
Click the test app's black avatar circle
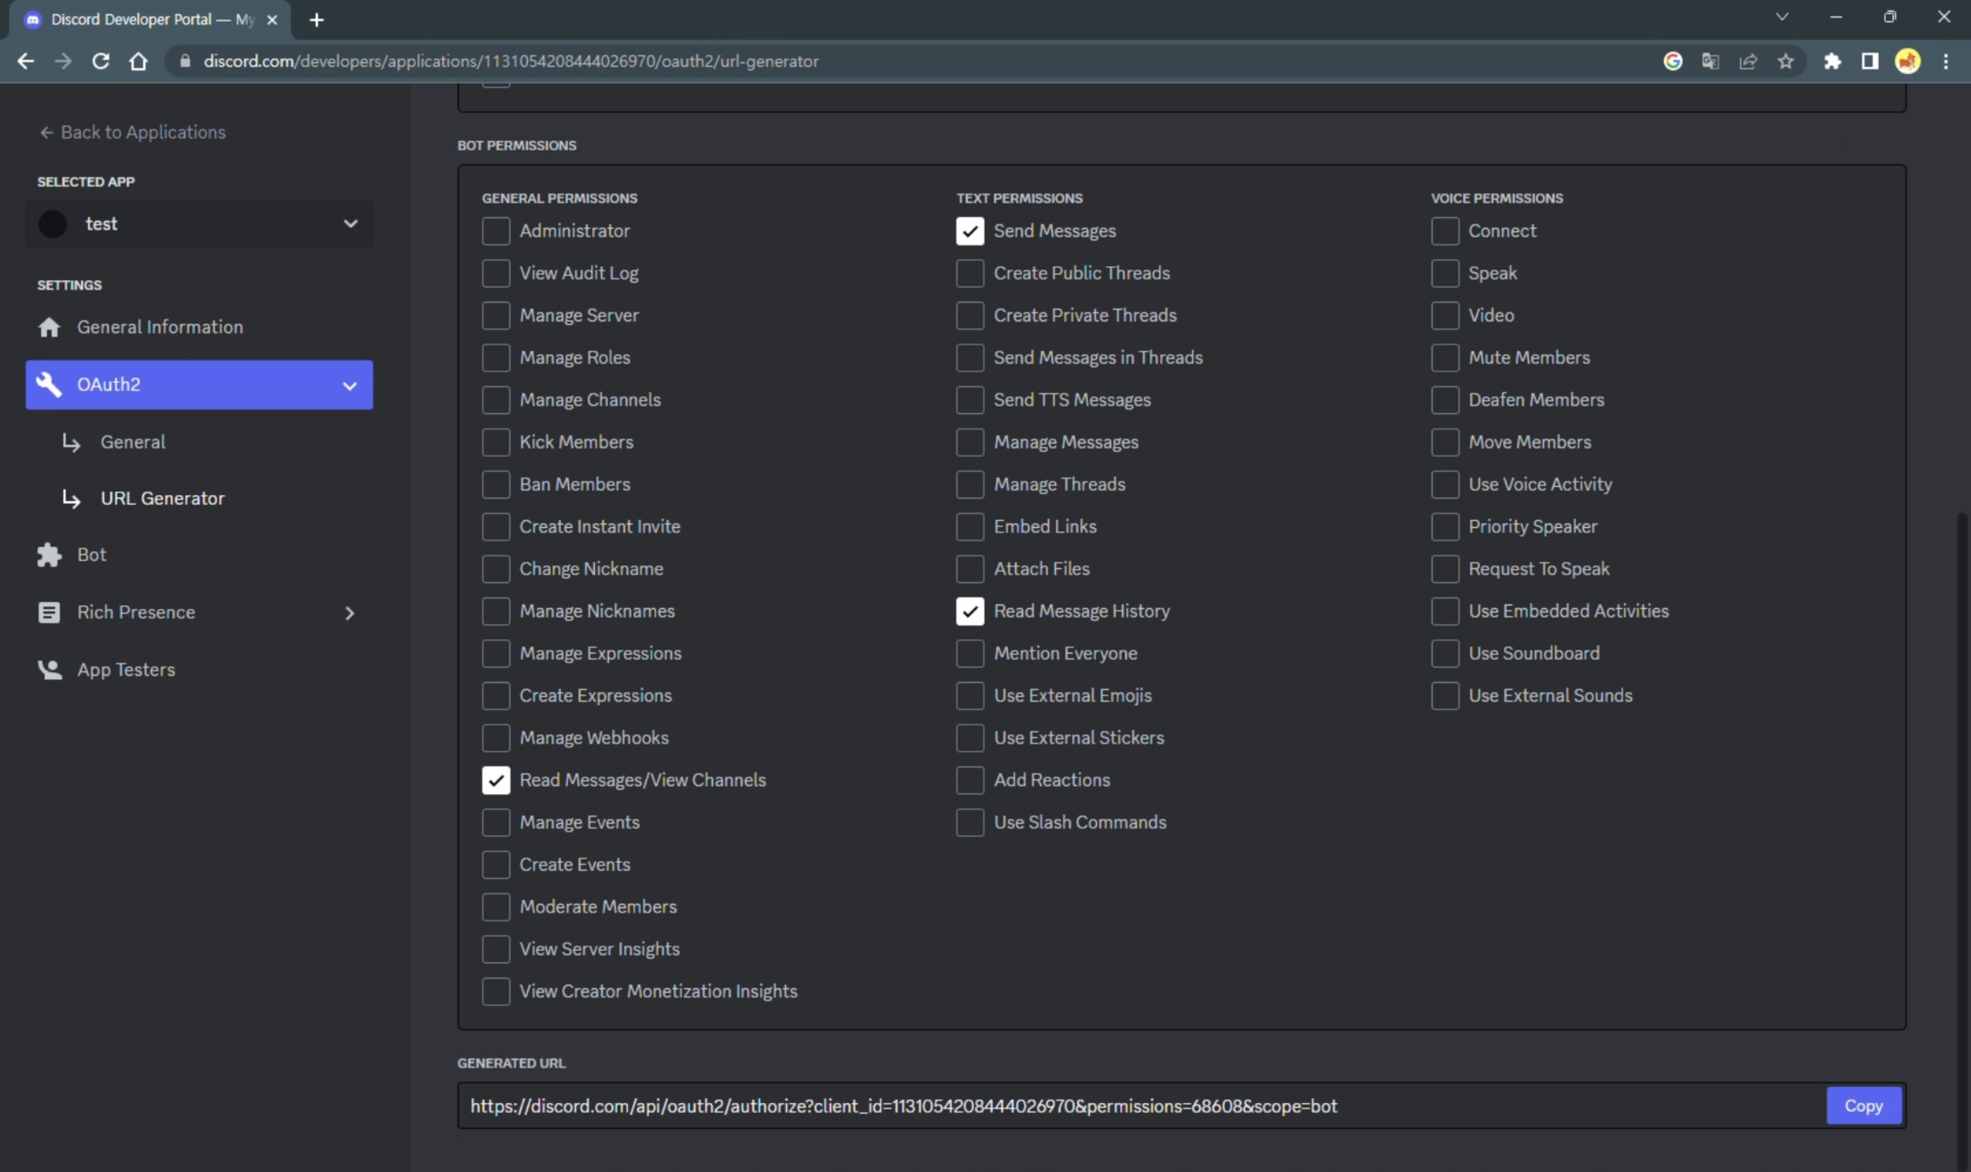point(53,225)
